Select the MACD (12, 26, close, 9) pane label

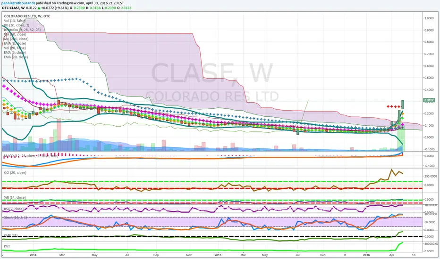coord(31,156)
